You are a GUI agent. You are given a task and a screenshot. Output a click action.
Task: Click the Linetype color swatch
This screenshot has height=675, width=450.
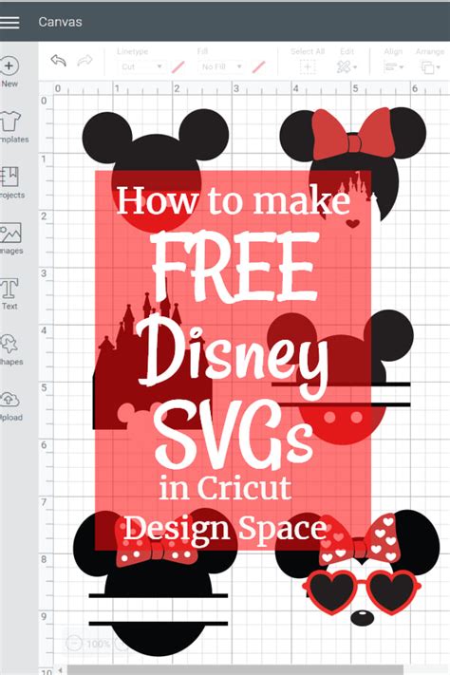178,66
